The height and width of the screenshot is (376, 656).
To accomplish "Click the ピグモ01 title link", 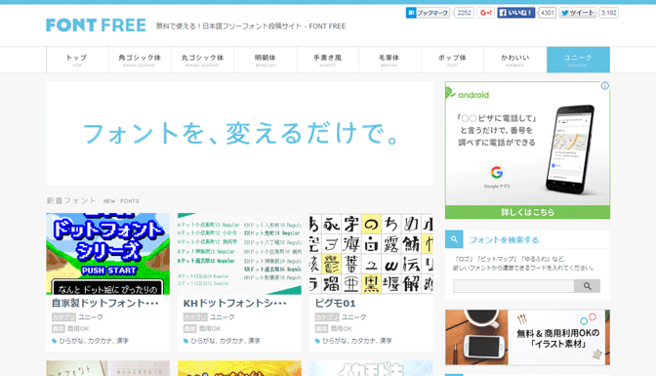I will 336,303.
